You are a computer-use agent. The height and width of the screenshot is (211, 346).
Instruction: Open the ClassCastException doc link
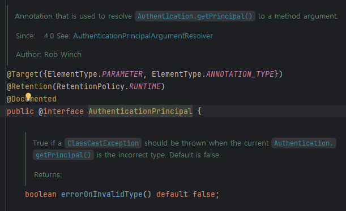pos(103,143)
